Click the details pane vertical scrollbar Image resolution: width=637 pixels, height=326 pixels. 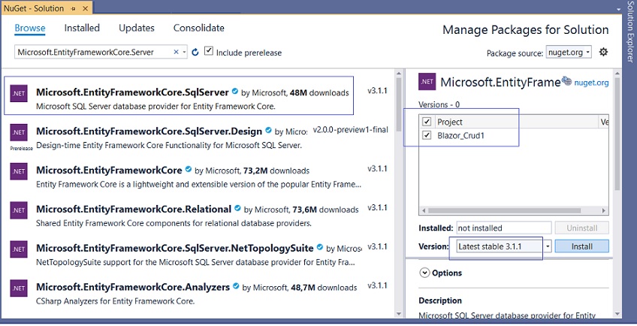[617, 134]
